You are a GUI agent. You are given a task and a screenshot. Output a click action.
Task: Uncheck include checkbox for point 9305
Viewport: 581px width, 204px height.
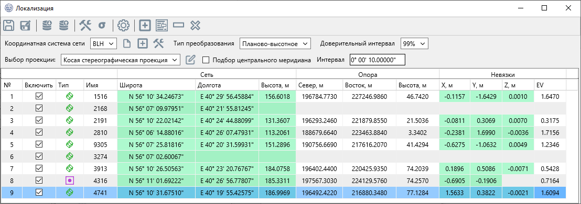[x=38, y=144]
